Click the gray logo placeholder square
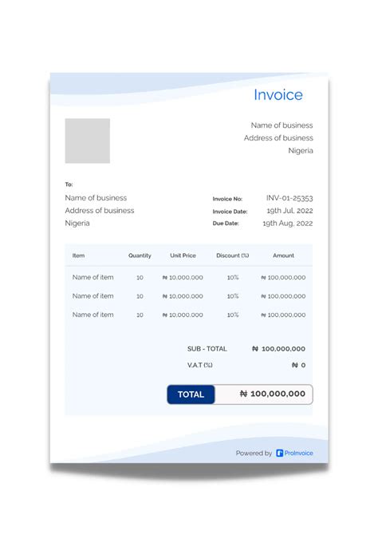This screenshot has width=378, height=535. click(88, 141)
